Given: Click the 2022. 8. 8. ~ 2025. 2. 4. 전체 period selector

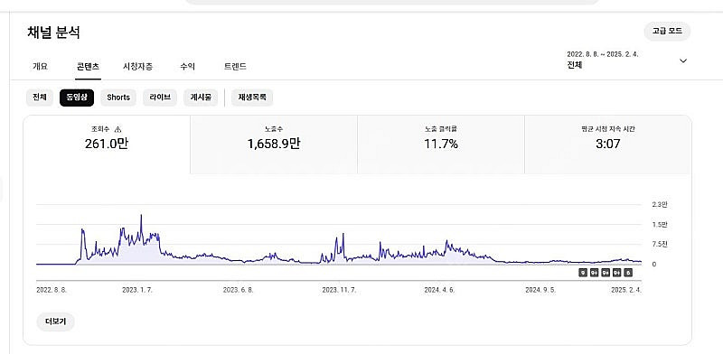Looking at the screenshot, I should (627, 60).
